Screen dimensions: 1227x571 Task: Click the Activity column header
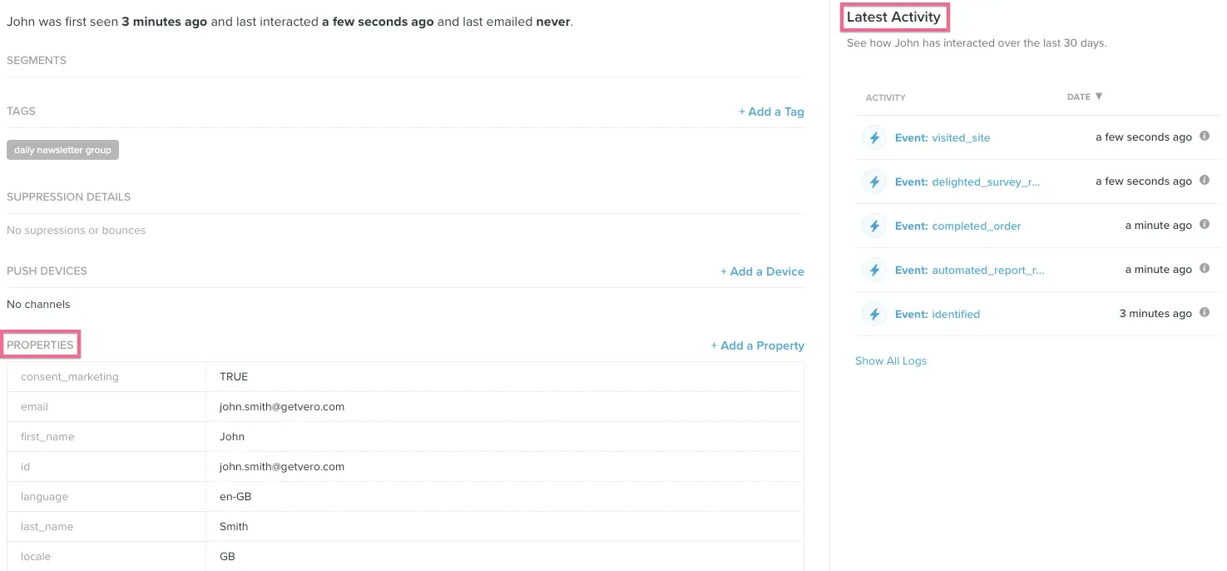[x=885, y=97]
